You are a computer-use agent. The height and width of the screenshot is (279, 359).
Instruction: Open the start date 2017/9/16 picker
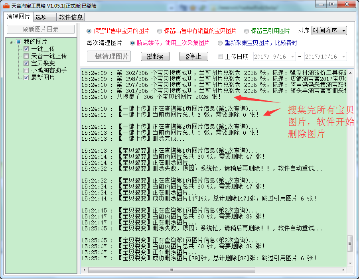coord(292,57)
